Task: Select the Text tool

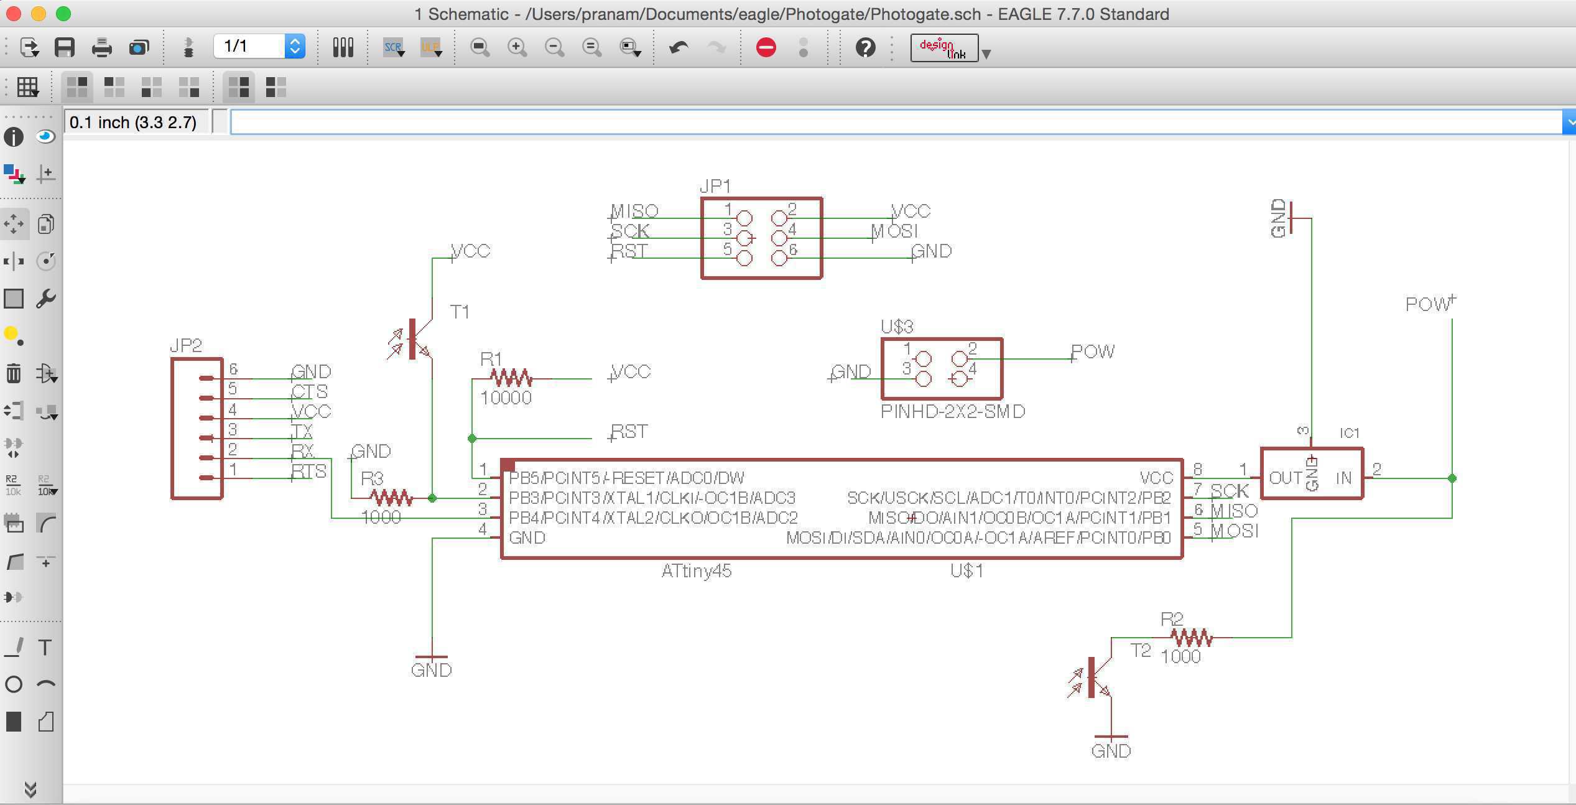Action: [45, 648]
